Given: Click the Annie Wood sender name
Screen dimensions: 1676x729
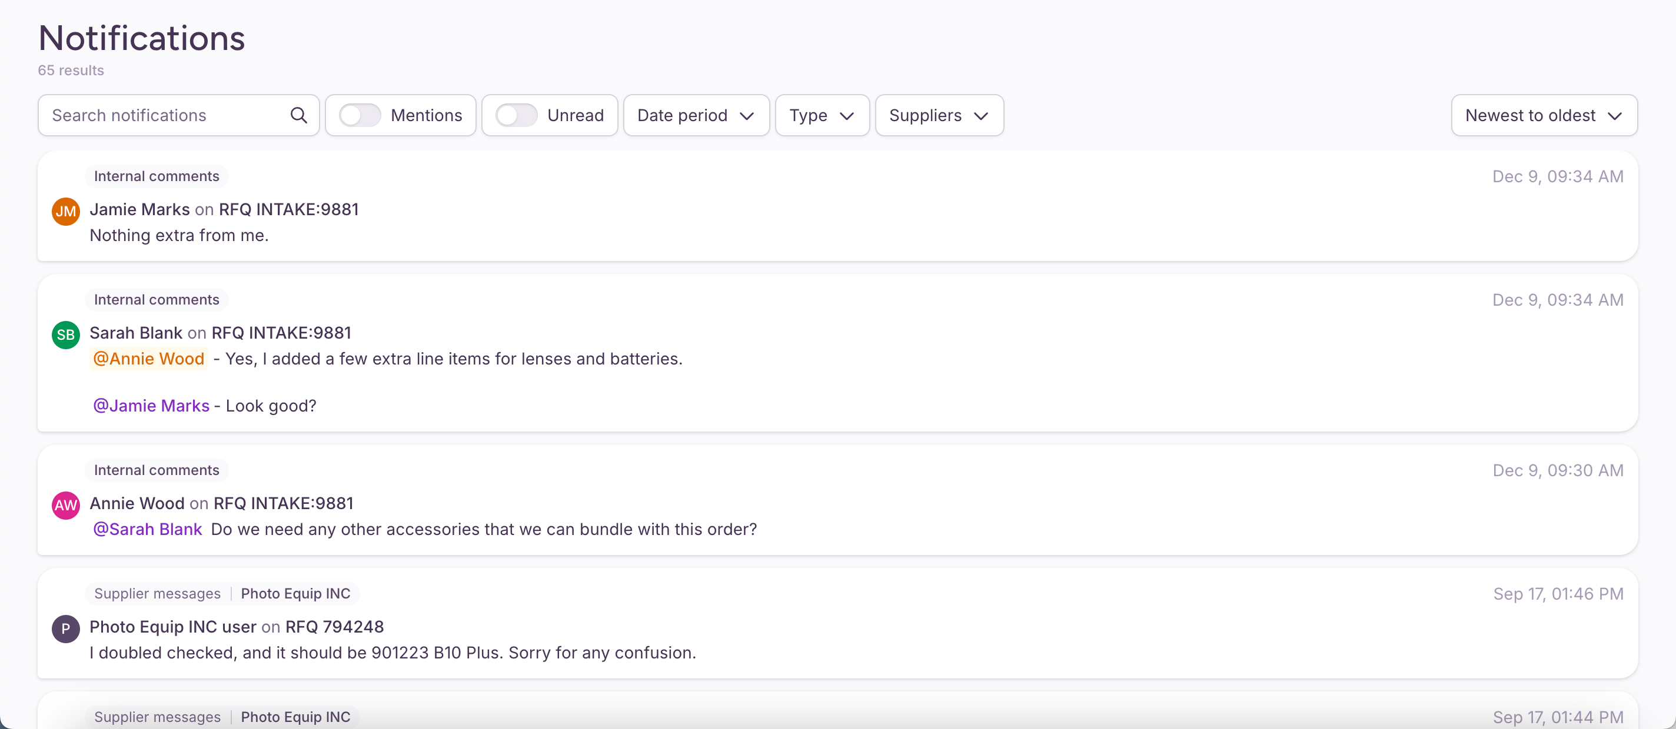Looking at the screenshot, I should (137, 503).
